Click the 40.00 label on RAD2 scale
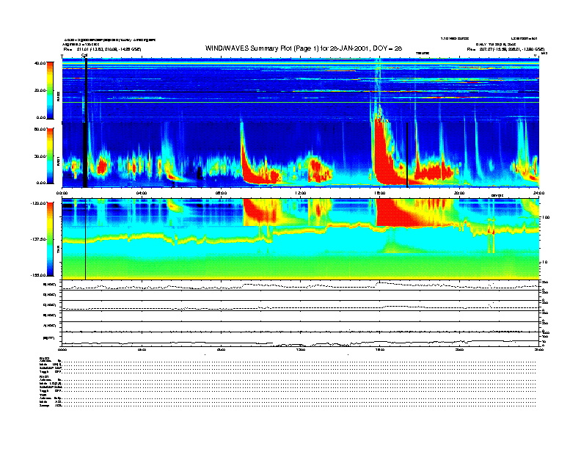This screenshot has height=449, width=581. pyautogui.click(x=40, y=63)
